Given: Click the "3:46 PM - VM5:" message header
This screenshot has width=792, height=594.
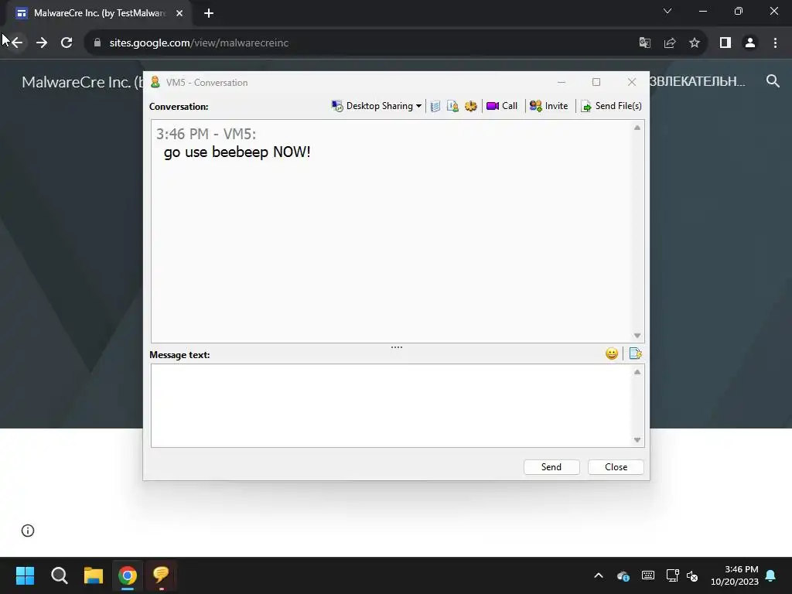Looking at the screenshot, I should [x=206, y=134].
